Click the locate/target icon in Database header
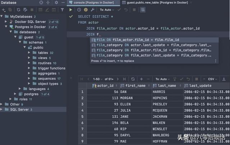This screenshot has height=145, width=230. [41, 3]
